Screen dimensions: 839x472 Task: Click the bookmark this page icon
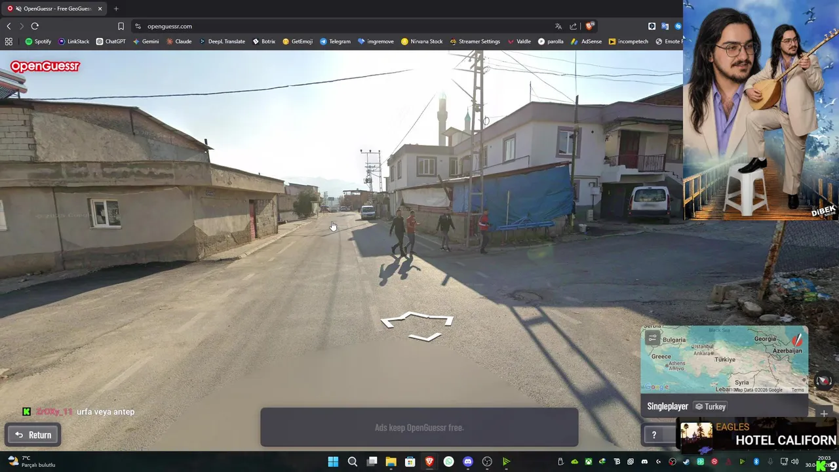121,26
